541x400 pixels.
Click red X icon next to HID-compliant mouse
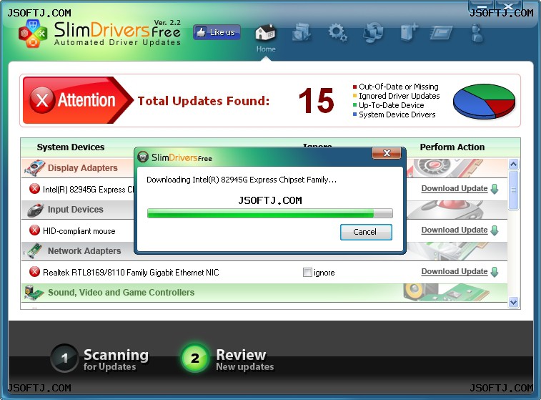(34, 230)
